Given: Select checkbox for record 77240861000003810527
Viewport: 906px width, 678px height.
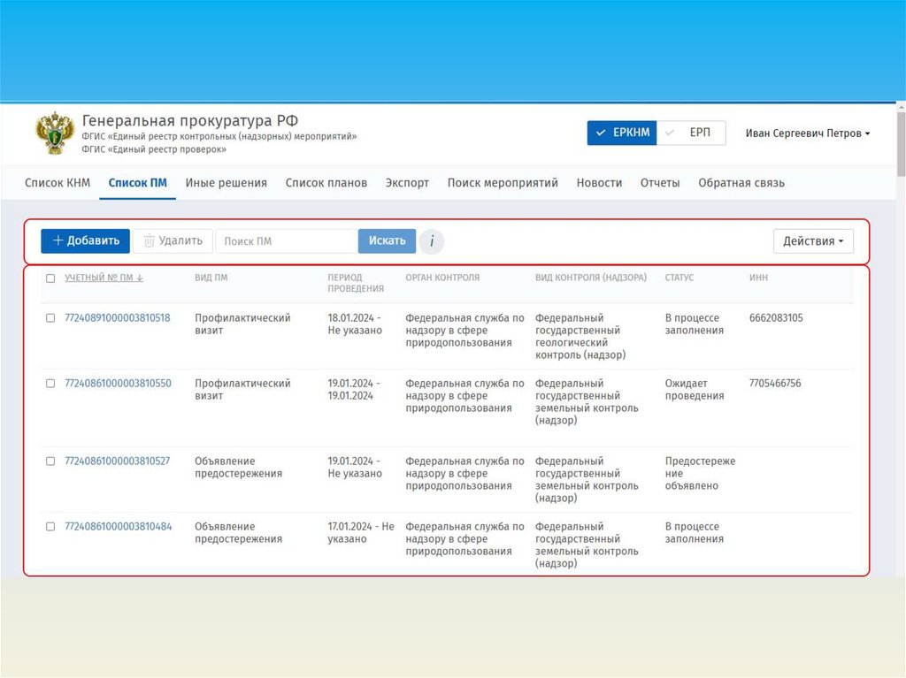Looking at the screenshot, I should pyautogui.click(x=50, y=461).
